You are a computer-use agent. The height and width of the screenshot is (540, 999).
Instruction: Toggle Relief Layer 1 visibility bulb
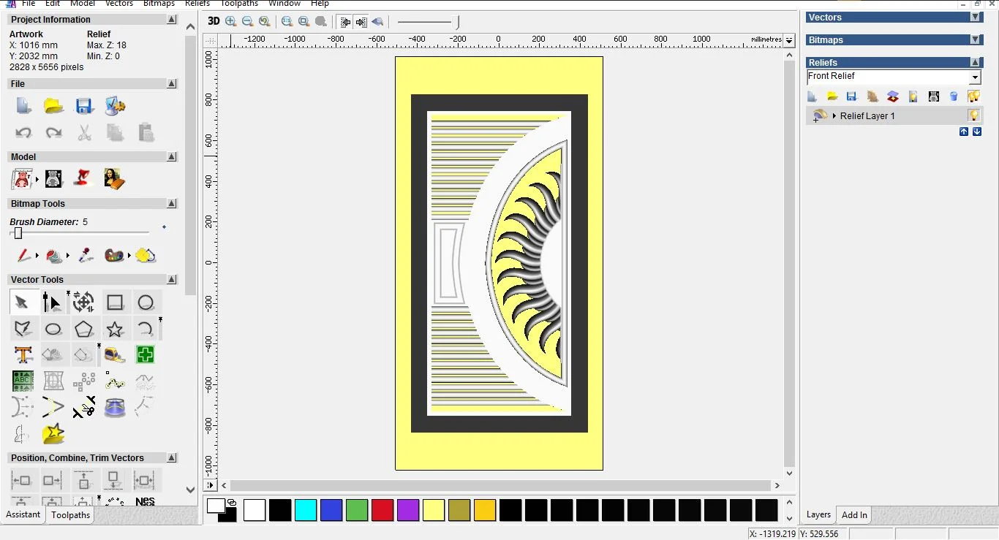[x=973, y=115]
